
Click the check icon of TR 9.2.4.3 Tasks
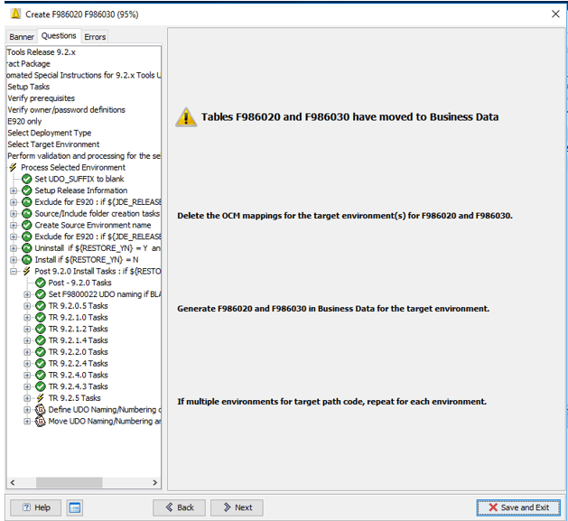[x=41, y=386]
